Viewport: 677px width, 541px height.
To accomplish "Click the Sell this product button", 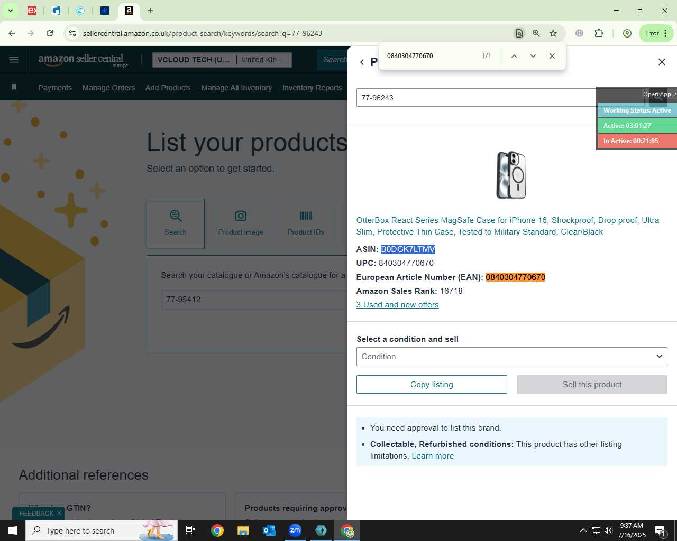I will coord(592,385).
